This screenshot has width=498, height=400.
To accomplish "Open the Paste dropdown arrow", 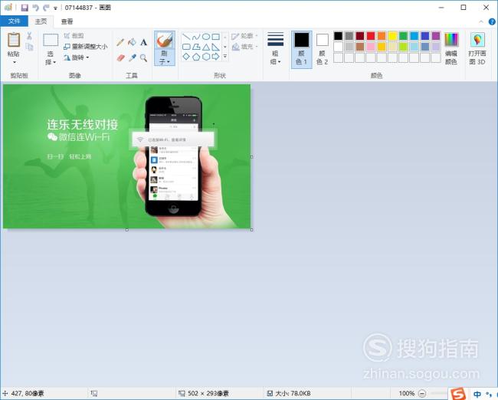I will [x=14, y=62].
